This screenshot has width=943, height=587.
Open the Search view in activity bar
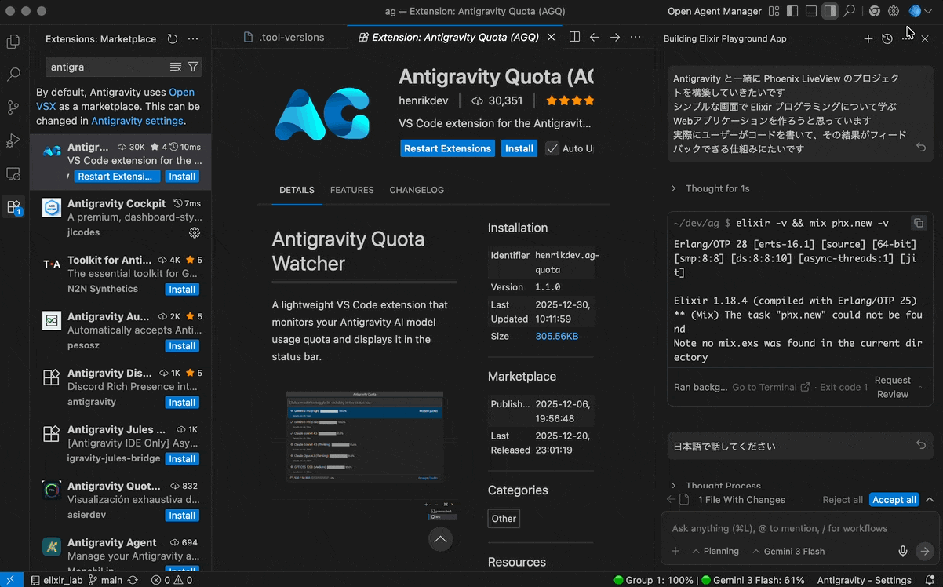coord(13,75)
